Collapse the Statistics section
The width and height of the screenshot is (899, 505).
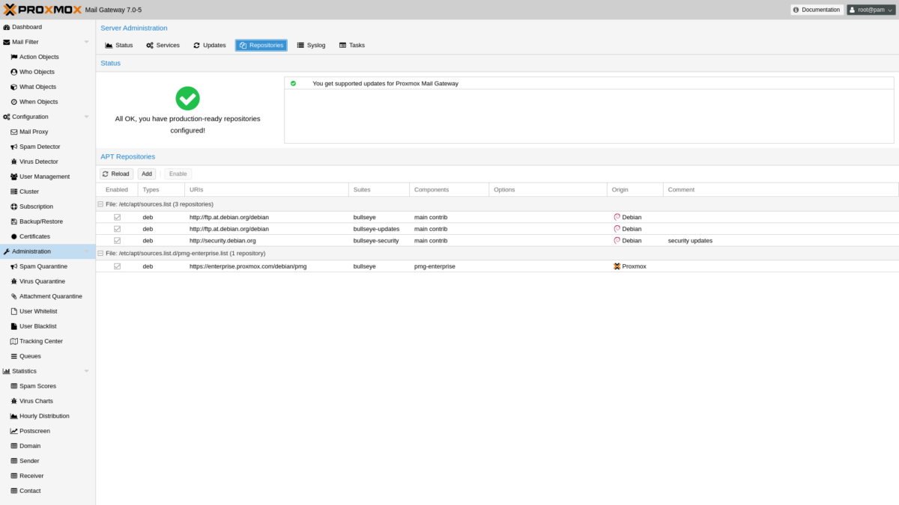[x=86, y=371]
